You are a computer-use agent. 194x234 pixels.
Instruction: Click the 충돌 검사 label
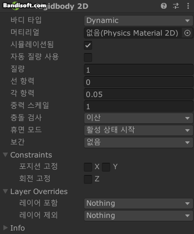(26, 117)
